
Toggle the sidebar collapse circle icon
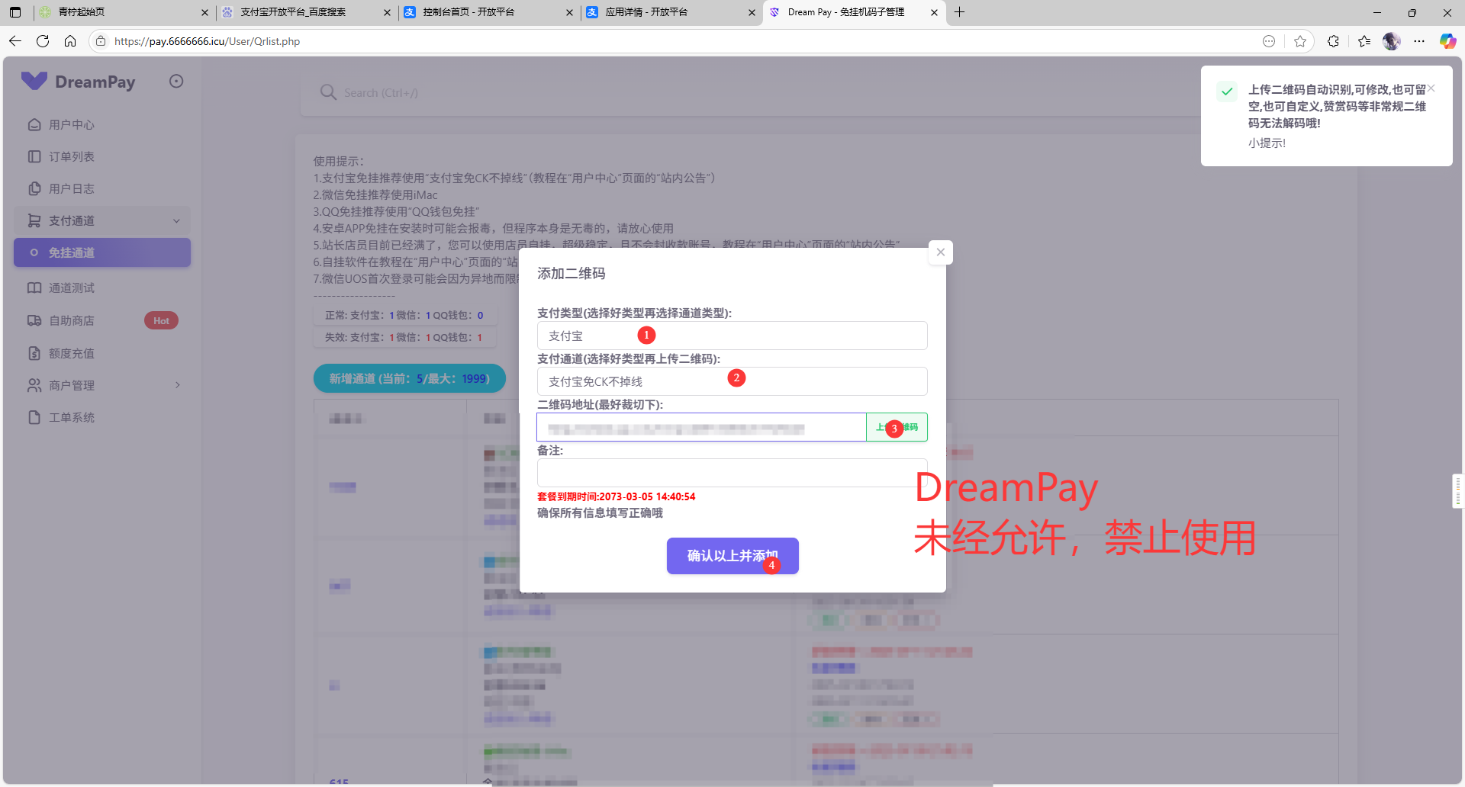(176, 82)
